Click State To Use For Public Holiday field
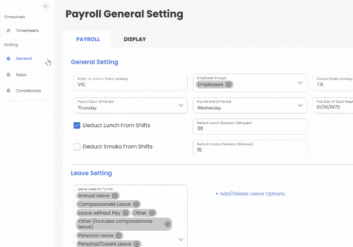Image resolution: width=353 pixels, height=247 pixels. [x=130, y=83]
